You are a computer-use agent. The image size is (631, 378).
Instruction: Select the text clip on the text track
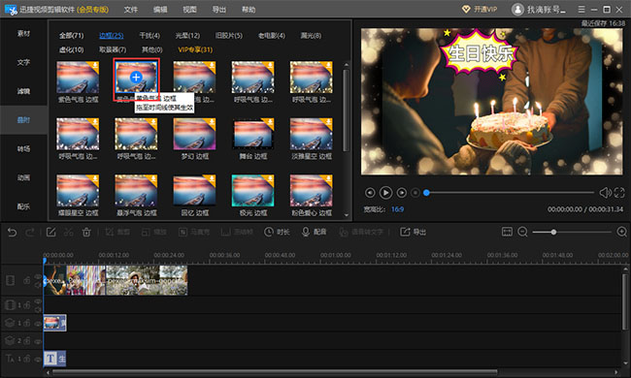click(x=54, y=359)
